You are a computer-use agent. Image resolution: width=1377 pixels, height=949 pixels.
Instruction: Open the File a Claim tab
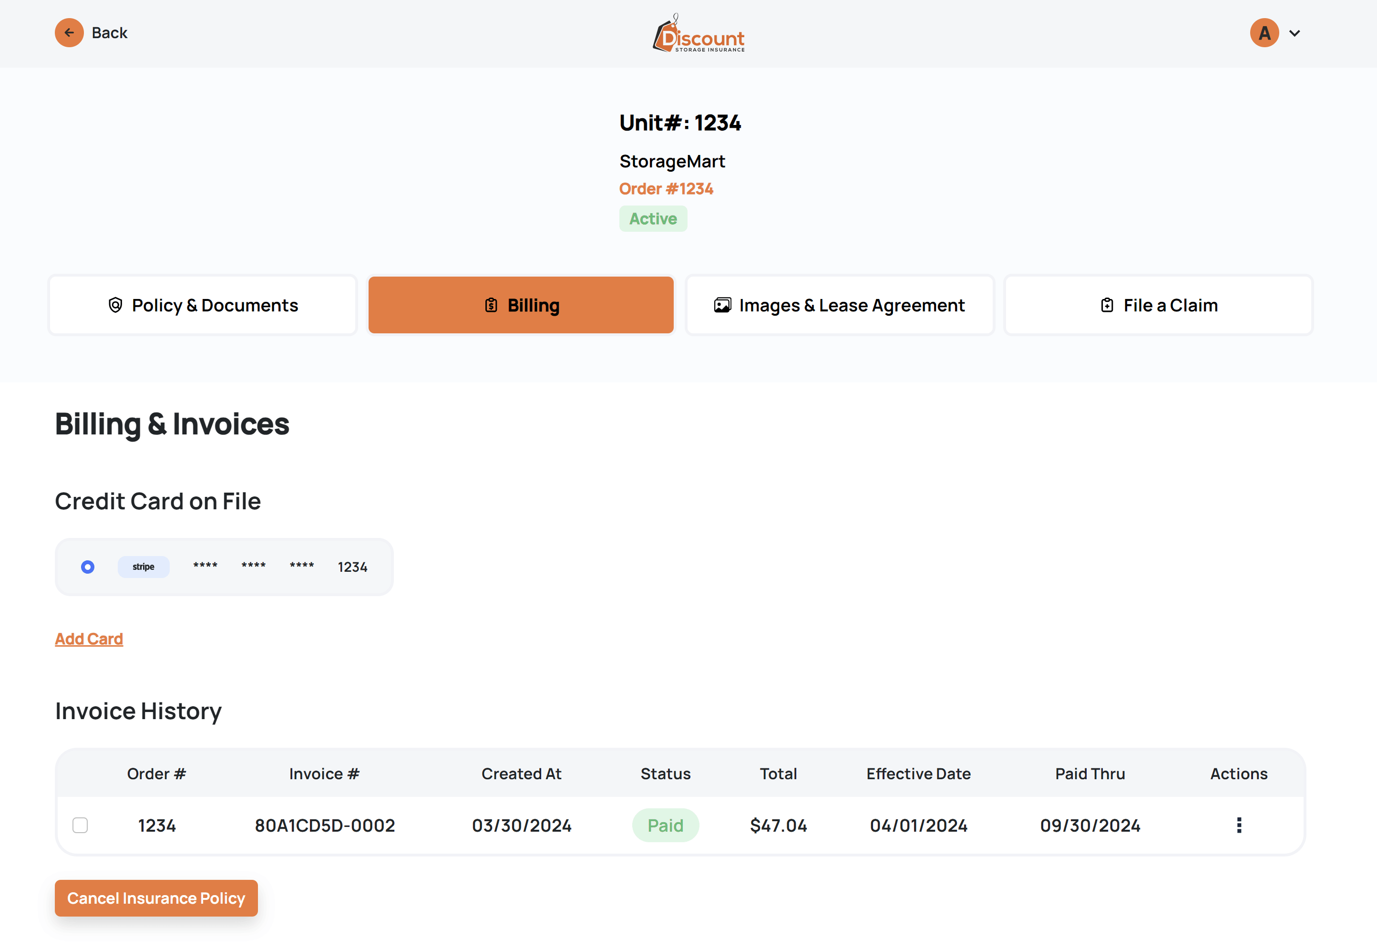pyautogui.click(x=1158, y=305)
